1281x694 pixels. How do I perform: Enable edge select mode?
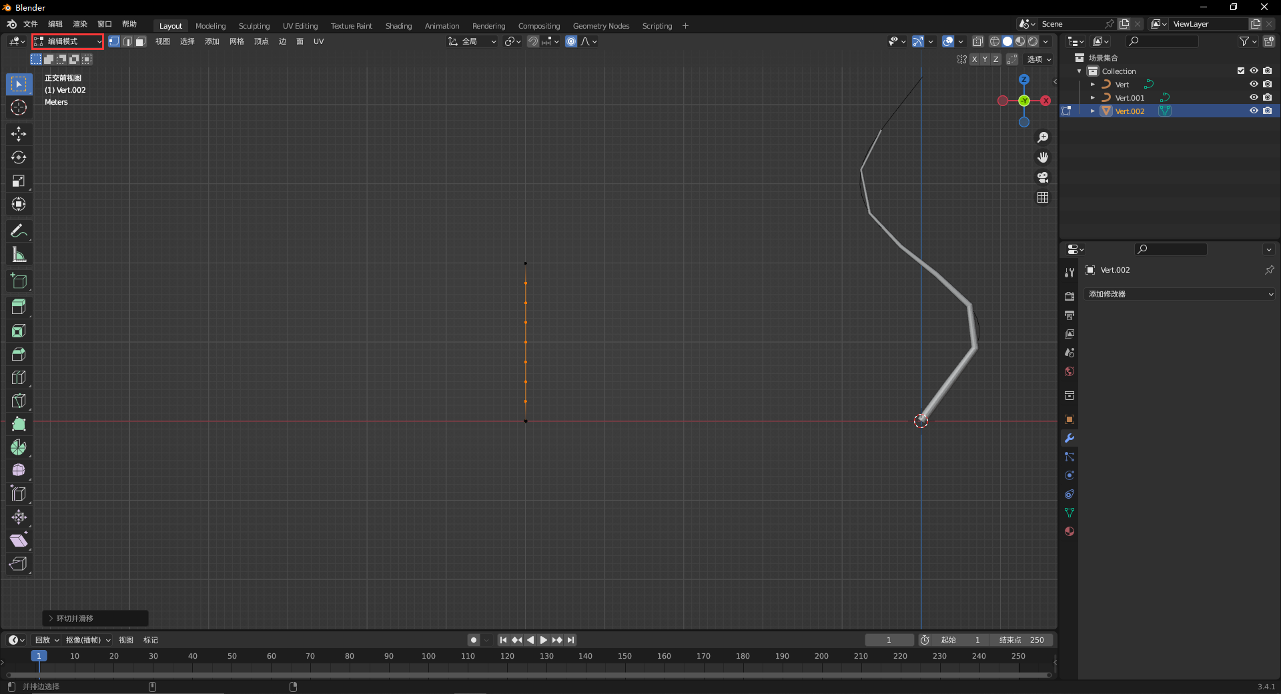[x=127, y=41]
